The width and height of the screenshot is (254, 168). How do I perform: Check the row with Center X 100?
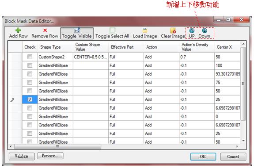30,65
